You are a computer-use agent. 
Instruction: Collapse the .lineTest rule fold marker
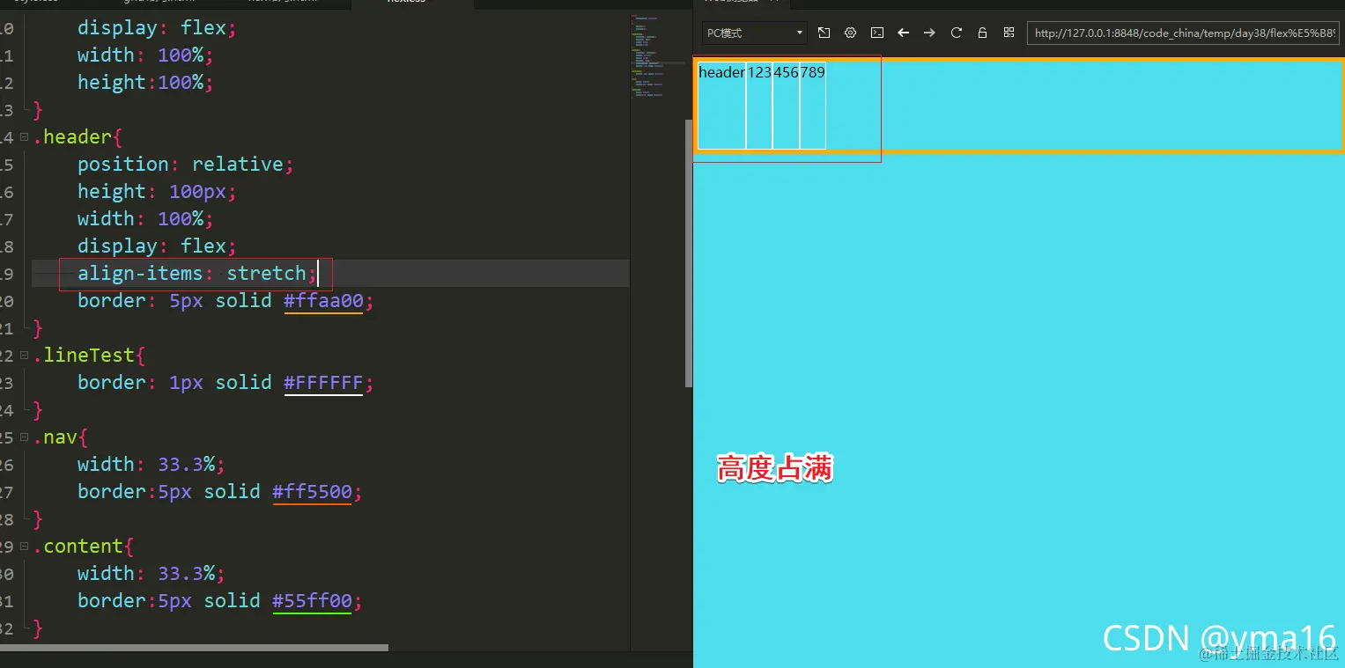24,356
